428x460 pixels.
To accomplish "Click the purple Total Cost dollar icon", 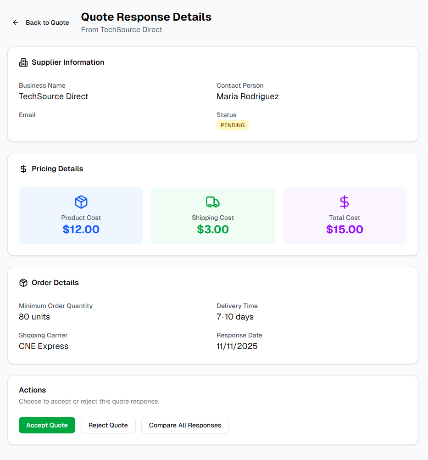I will [x=345, y=202].
